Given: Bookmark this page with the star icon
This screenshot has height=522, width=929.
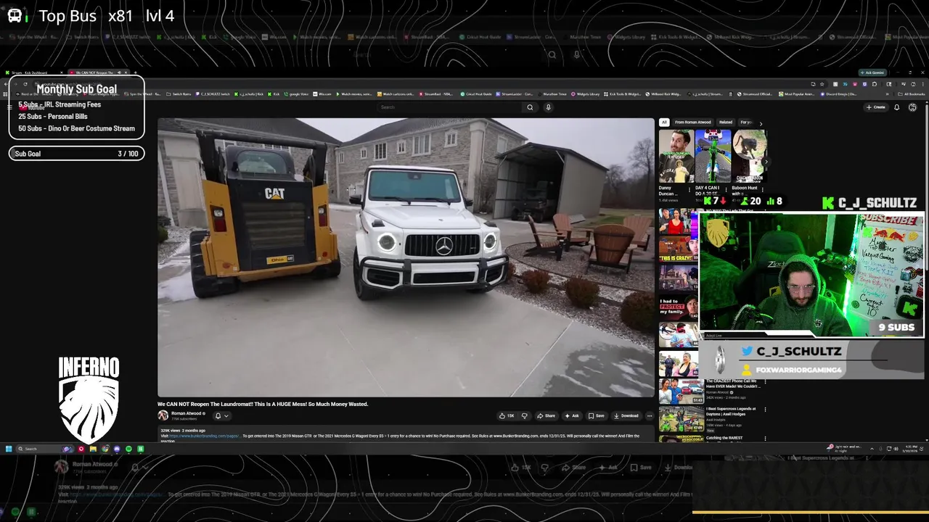Looking at the screenshot, I should pos(822,83).
